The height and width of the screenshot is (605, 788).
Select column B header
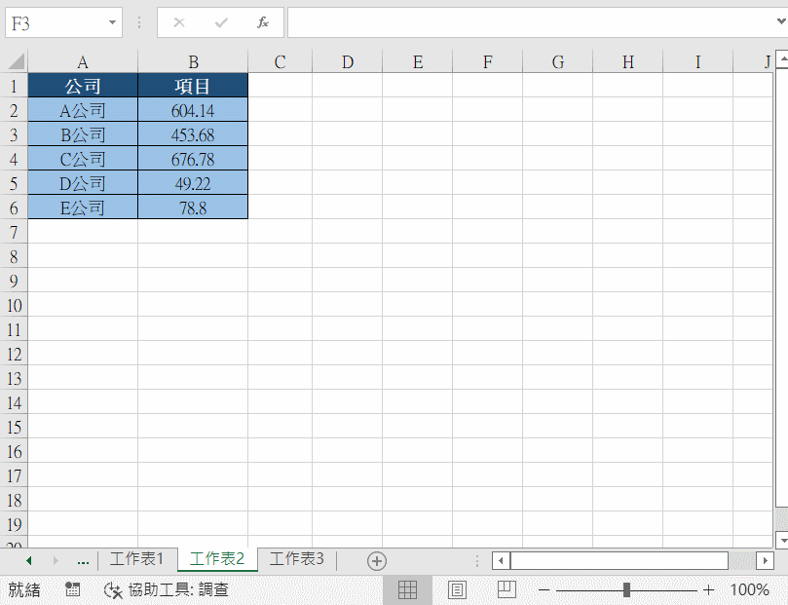point(193,61)
